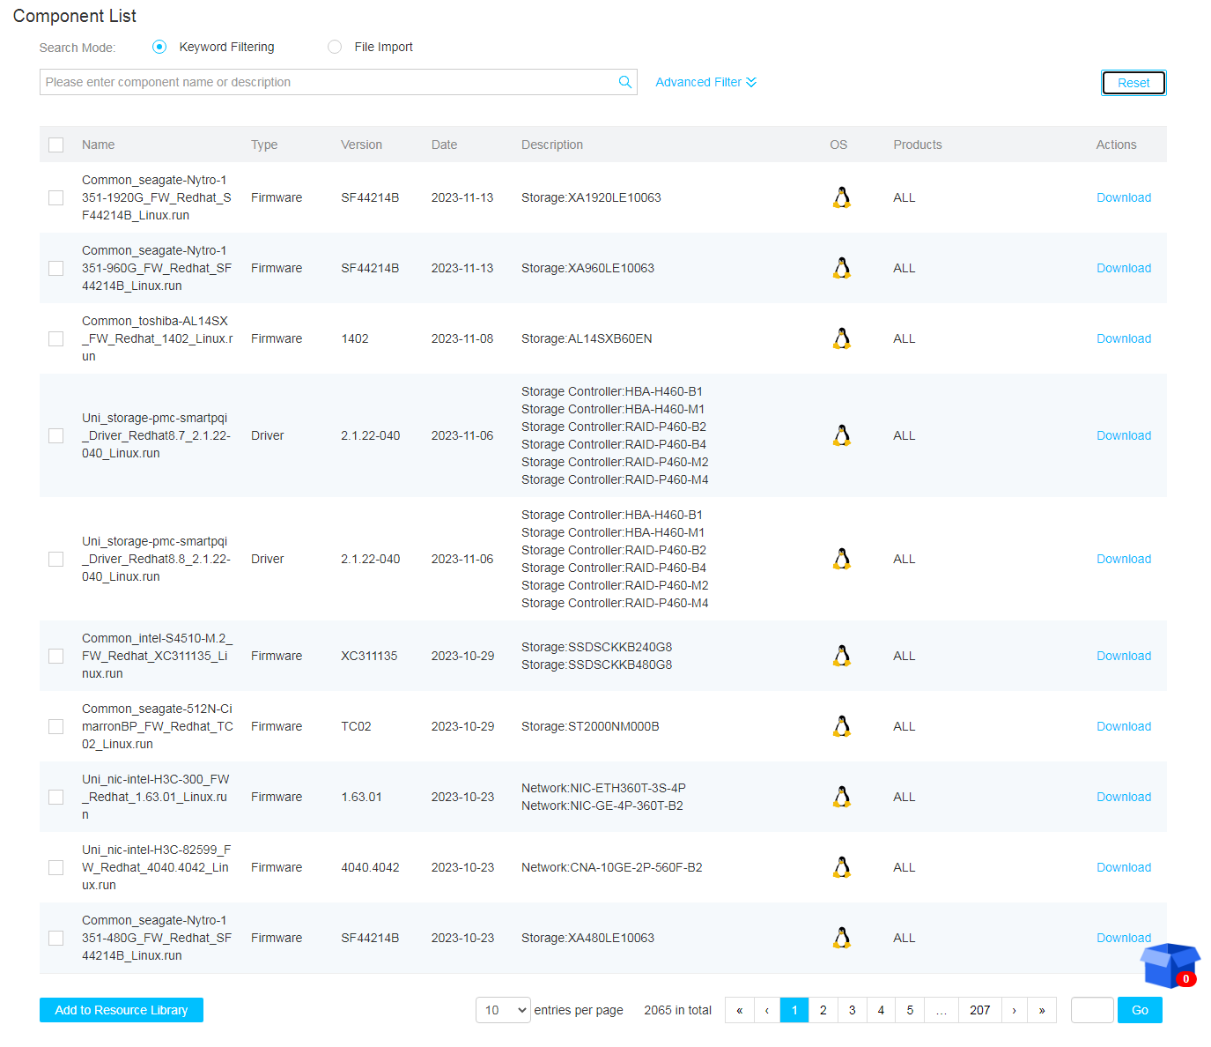Select current page 1 in pagination
Viewport: 1211px width, 1047px height.
click(794, 1010)
